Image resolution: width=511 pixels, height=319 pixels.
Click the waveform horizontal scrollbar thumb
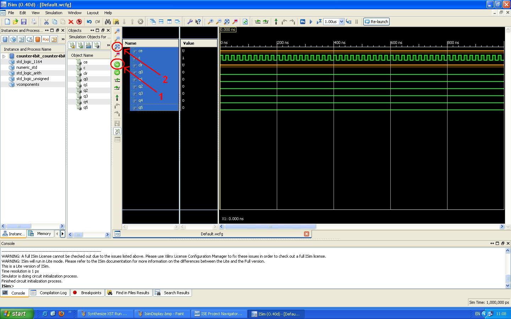pos(270,226)
